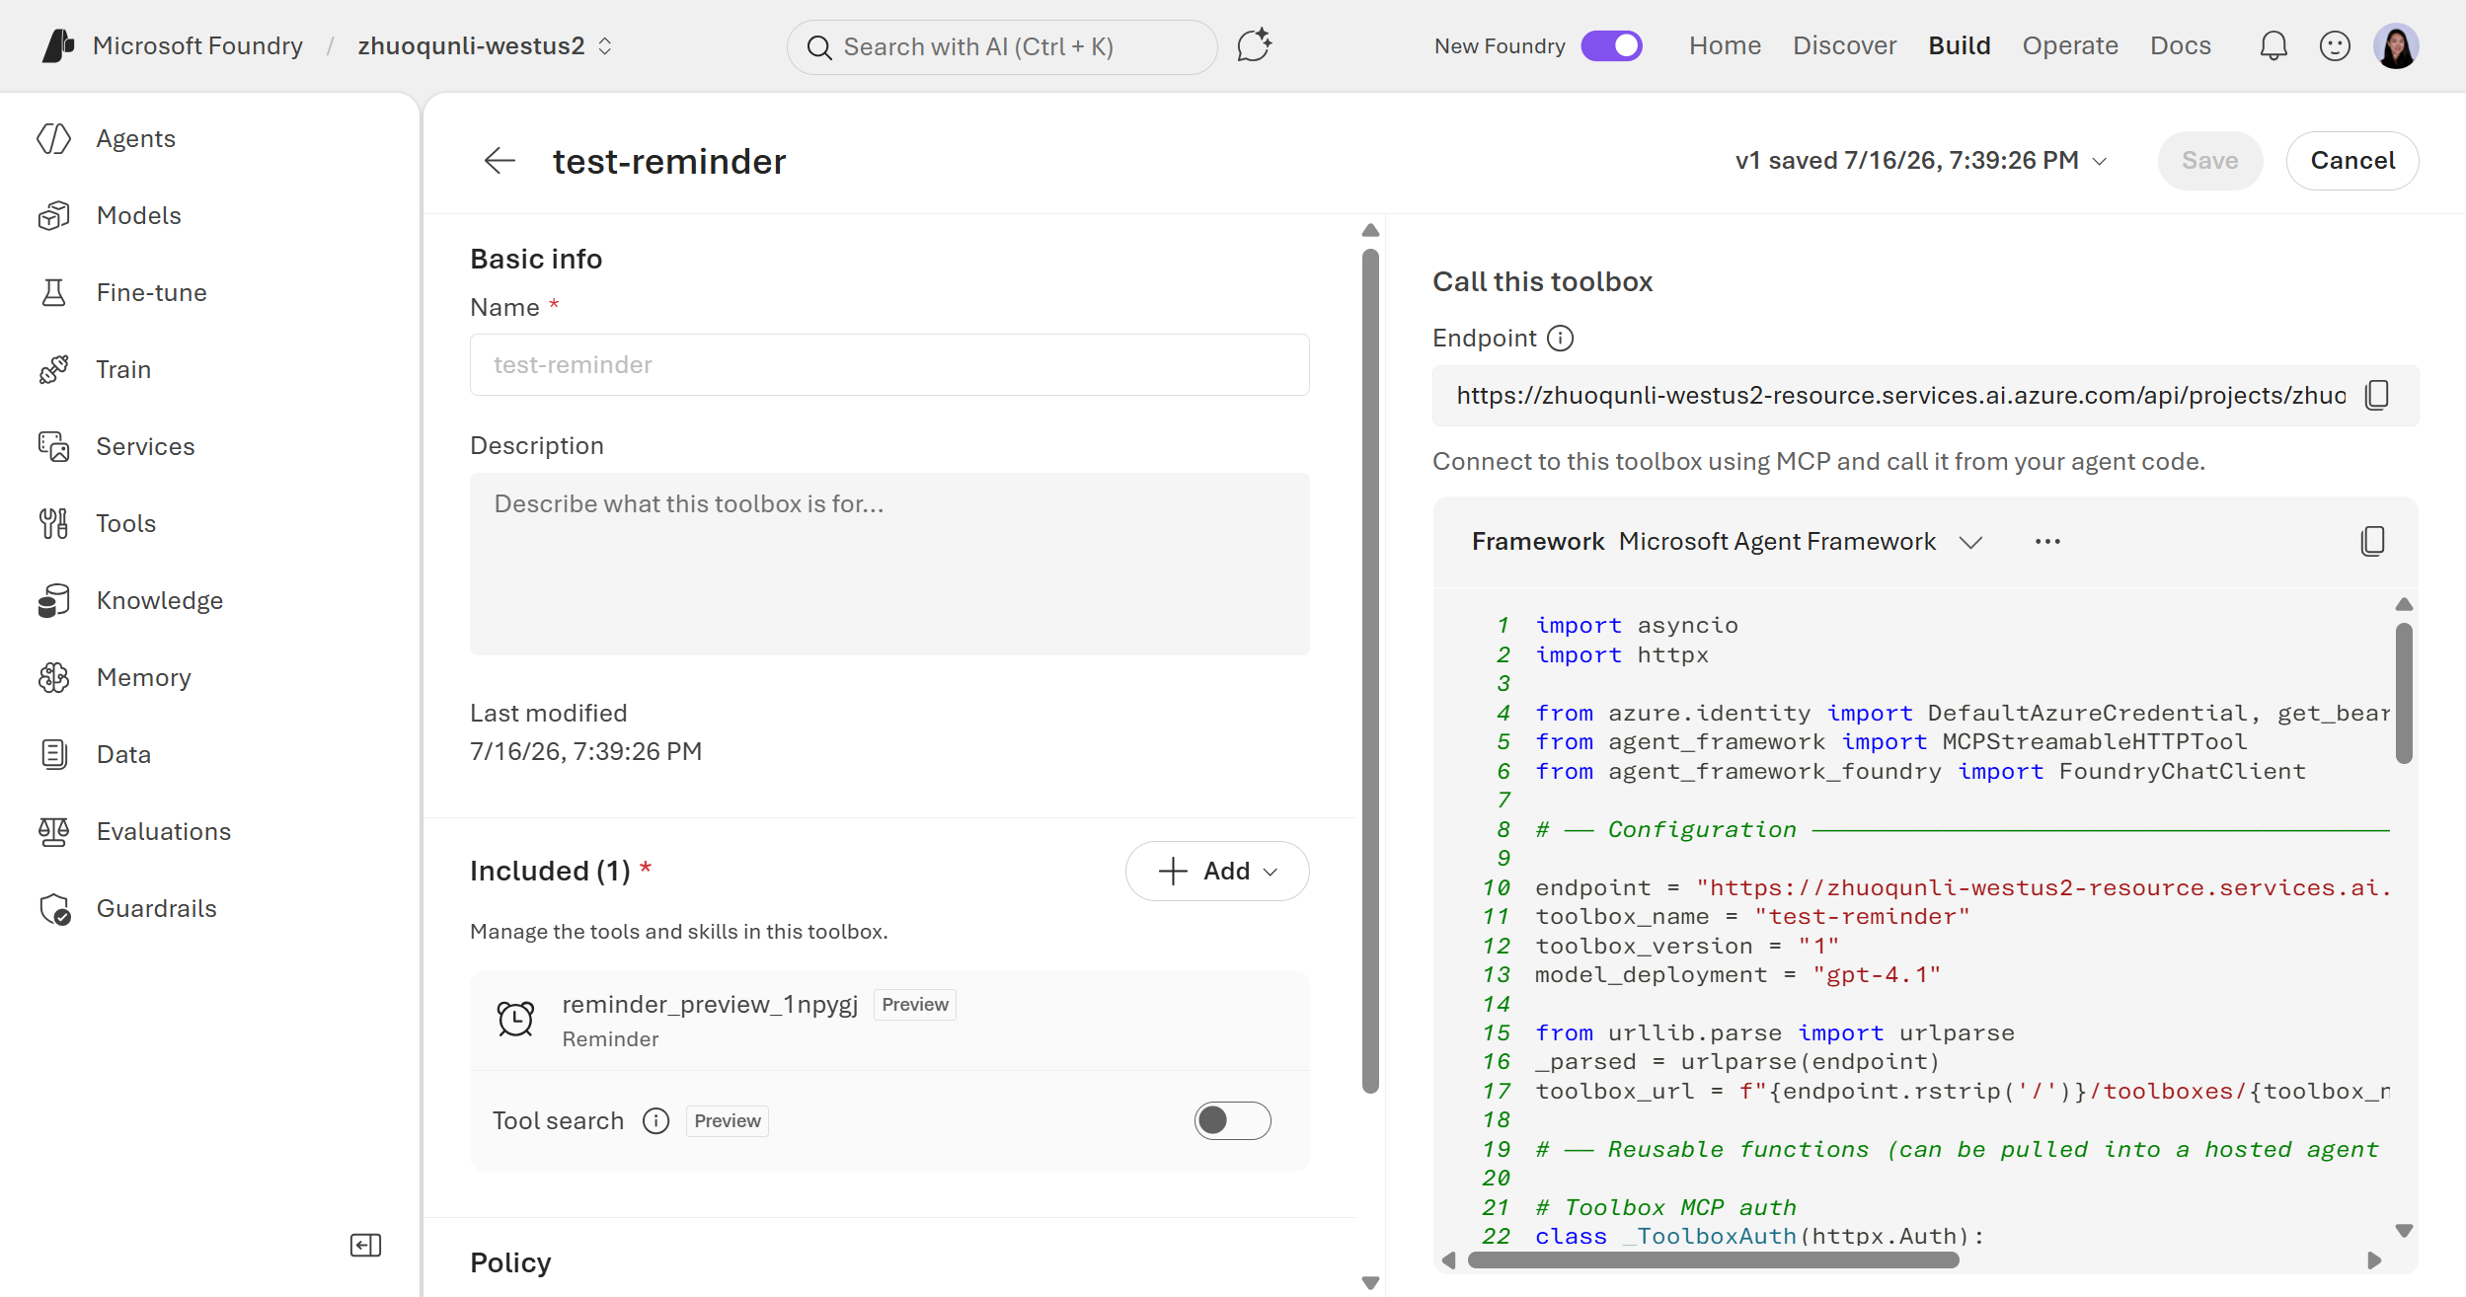The width and height of the screenshot is (2466, 1297).
Task: Click the feedback smiley icon
Action: coord(2335,45)
